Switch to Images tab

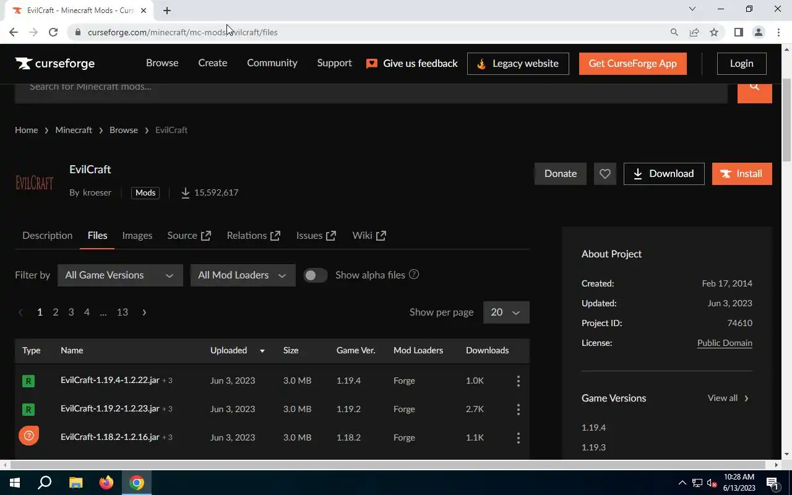tap(137, 236)
